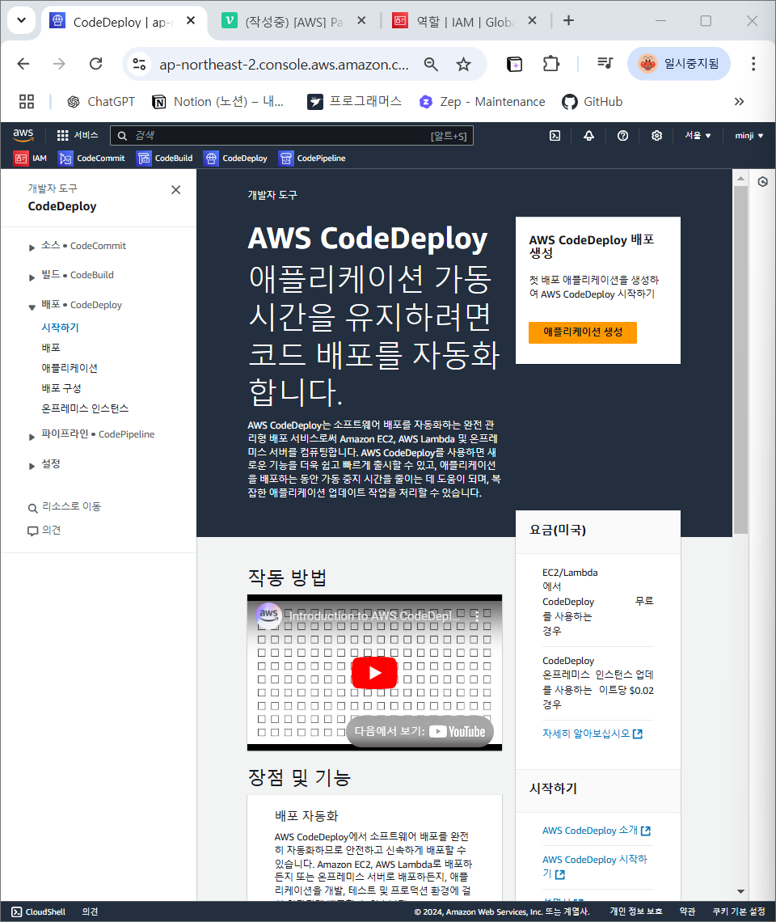Select 시작하기 in the side navigation
The height and width of the screenshot is (922, 776).
(60, 328)
